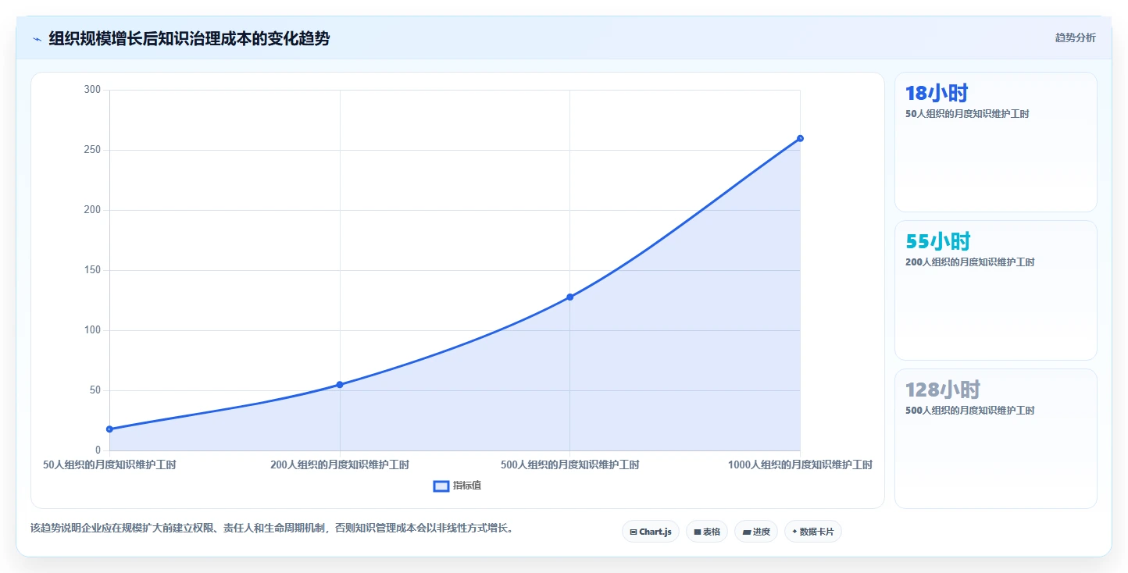Viewport: 1128px width, 573px height.
Task: Click the 趋势分析 label in the header
Action: click(x=1075, y=37)
